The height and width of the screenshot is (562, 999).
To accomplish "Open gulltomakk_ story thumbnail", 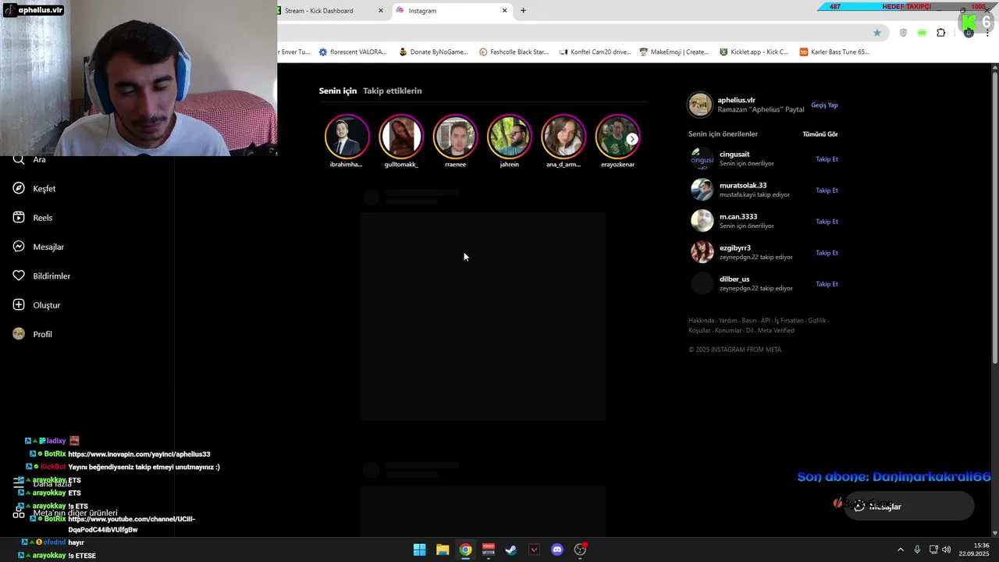I will point(401,137).
